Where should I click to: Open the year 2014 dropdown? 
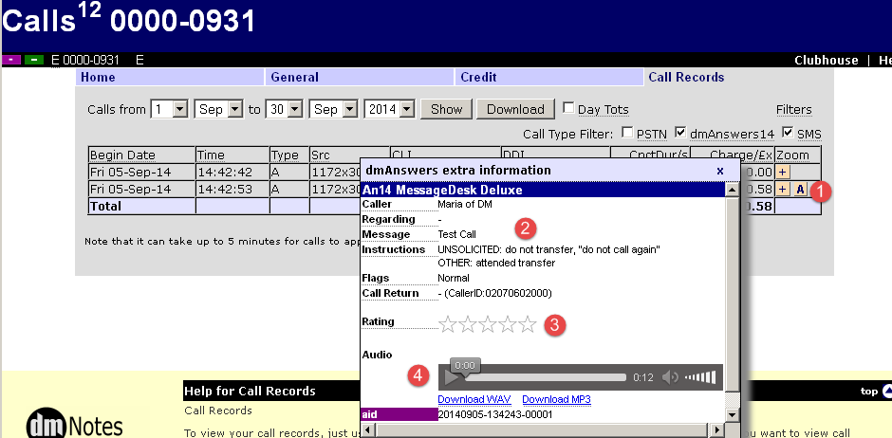tap(390, 109)
